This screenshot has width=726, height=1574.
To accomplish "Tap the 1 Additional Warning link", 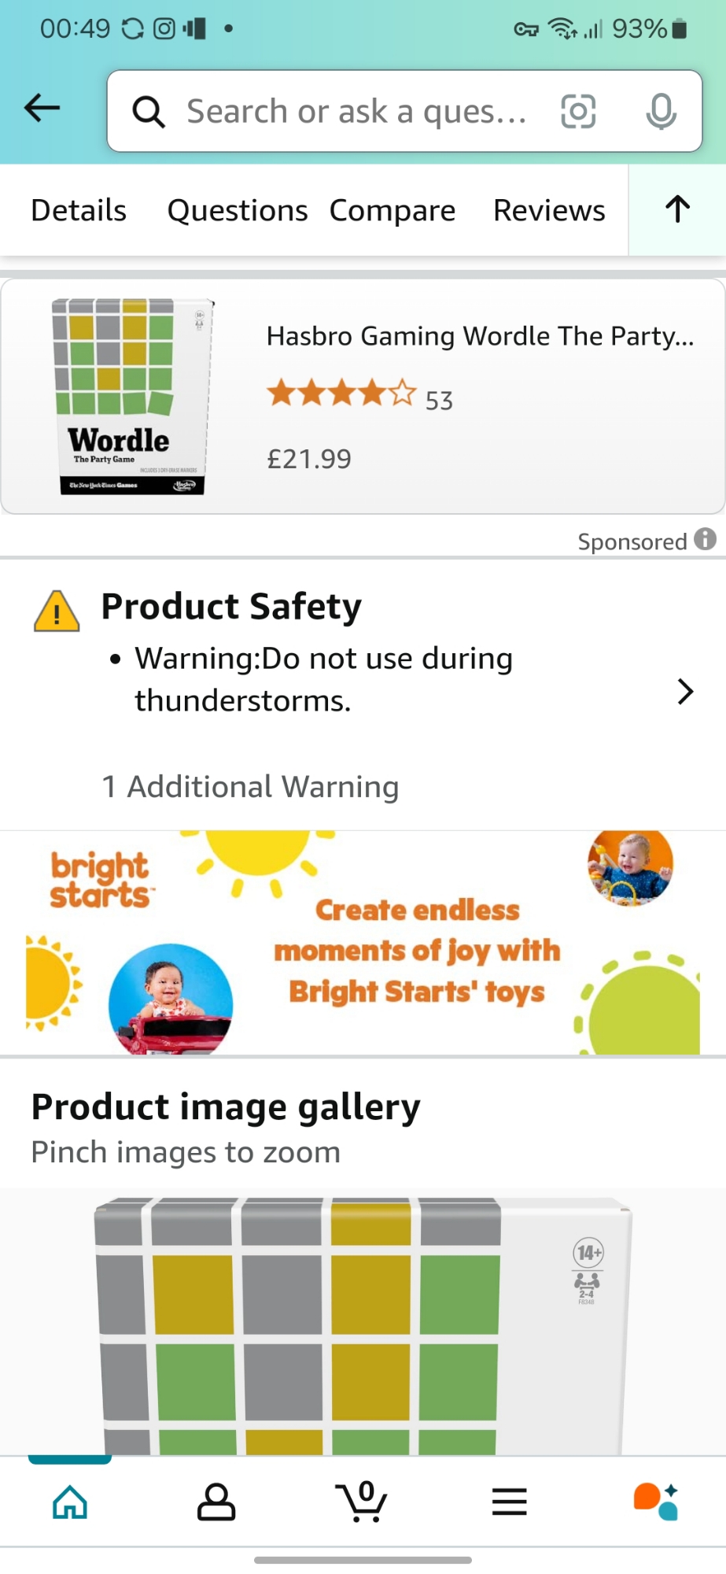I will [x=250, y=786].
